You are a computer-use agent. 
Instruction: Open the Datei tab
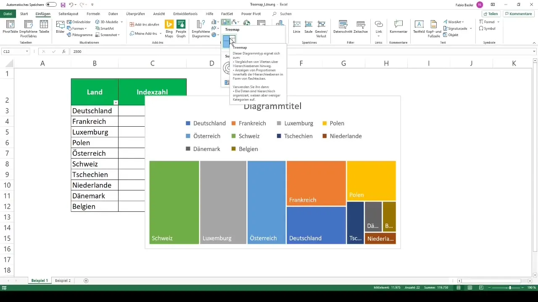[x=8, y=14]
